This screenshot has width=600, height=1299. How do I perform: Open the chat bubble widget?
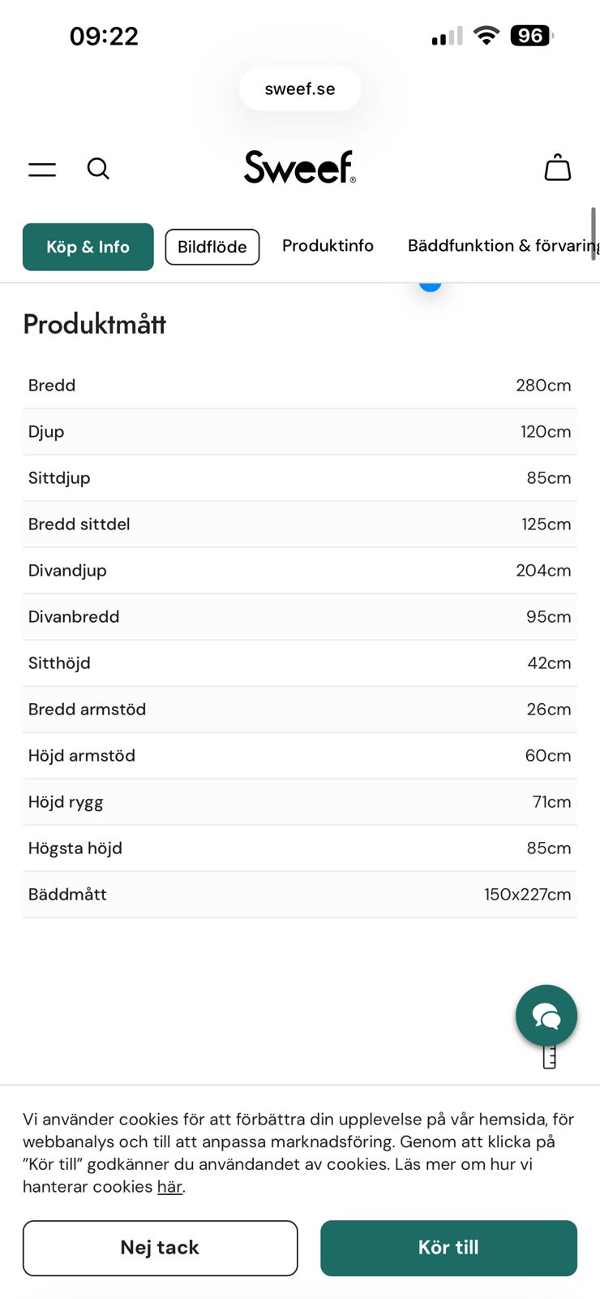pyautogui.click(x=546, y=1015)
